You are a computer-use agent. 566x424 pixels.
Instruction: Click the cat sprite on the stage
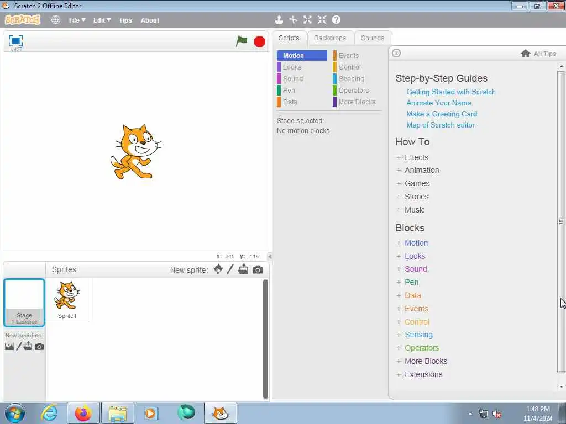tap(136, 151)
